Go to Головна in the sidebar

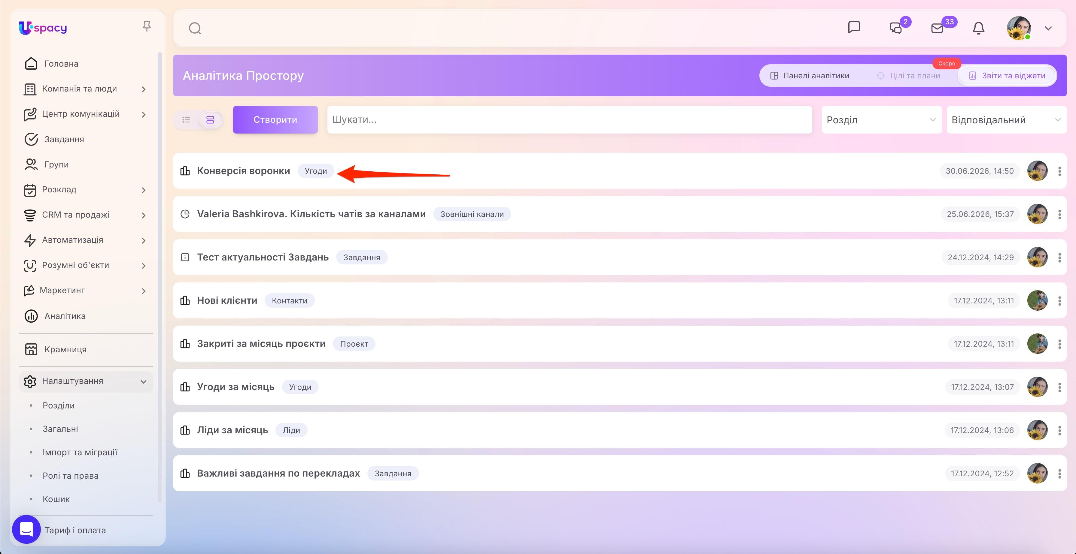pos(61,64)
